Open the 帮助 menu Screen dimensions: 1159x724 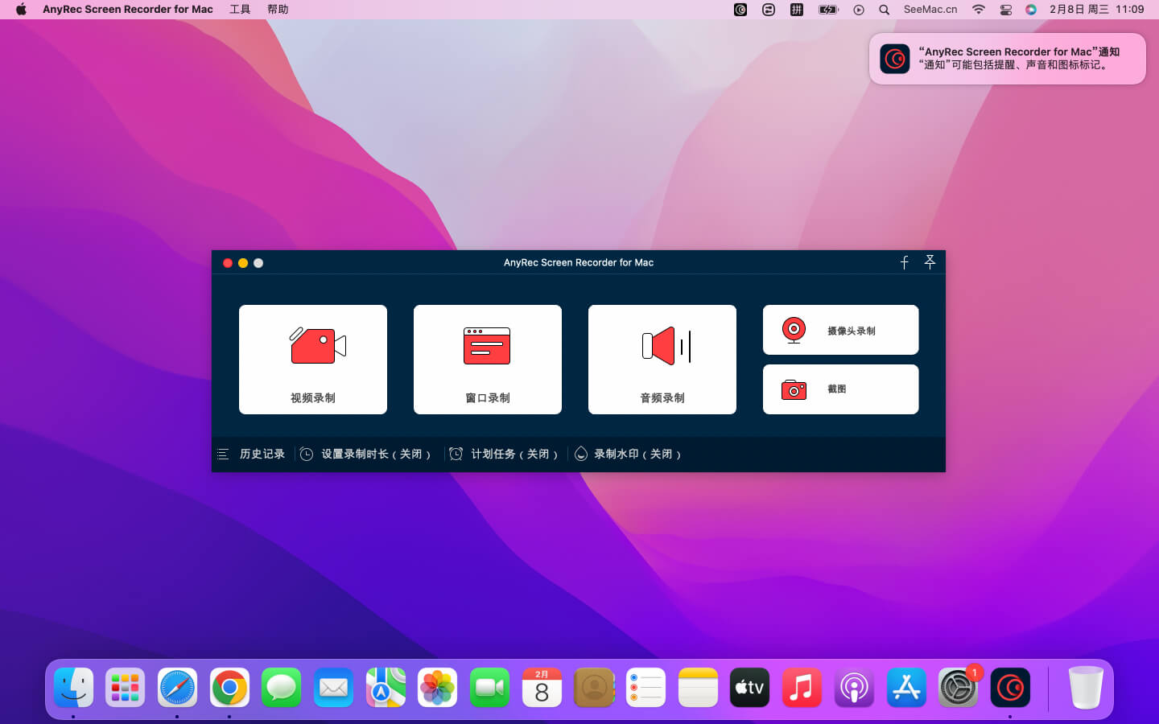pyautogui.click(x=278, y=10)
